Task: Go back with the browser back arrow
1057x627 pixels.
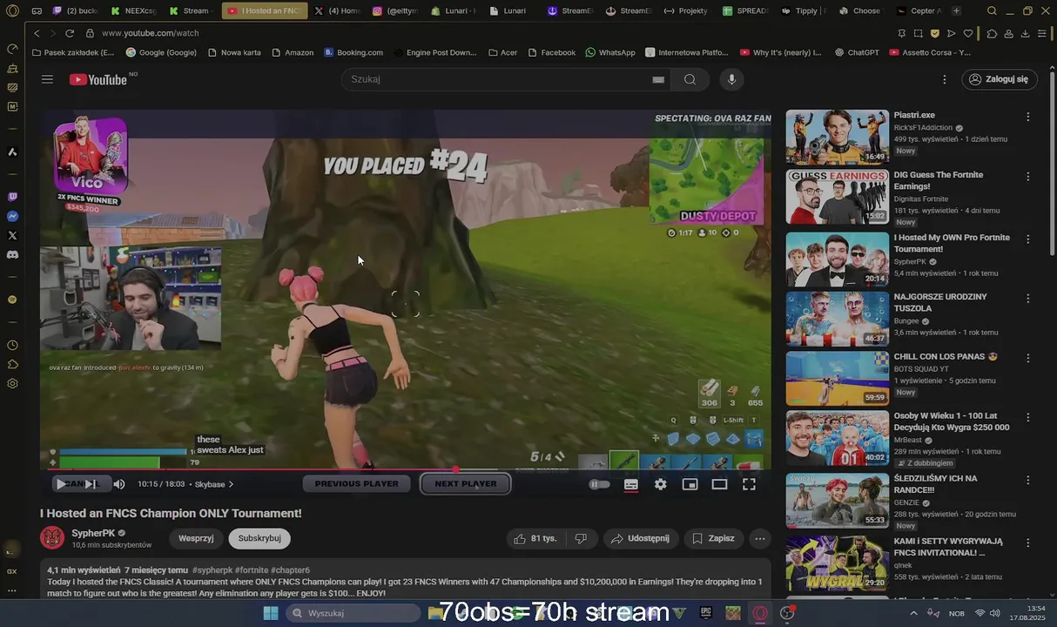Action: click(x=37, y=33)
